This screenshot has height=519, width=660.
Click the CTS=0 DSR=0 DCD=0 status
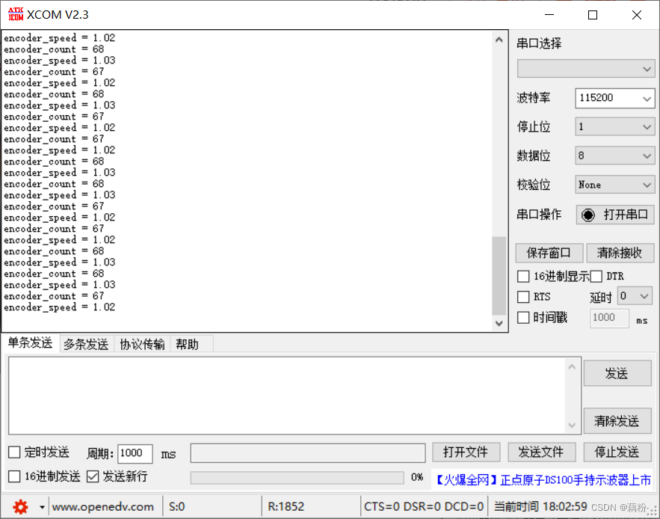pyautogui.click(x=424, y=507)
